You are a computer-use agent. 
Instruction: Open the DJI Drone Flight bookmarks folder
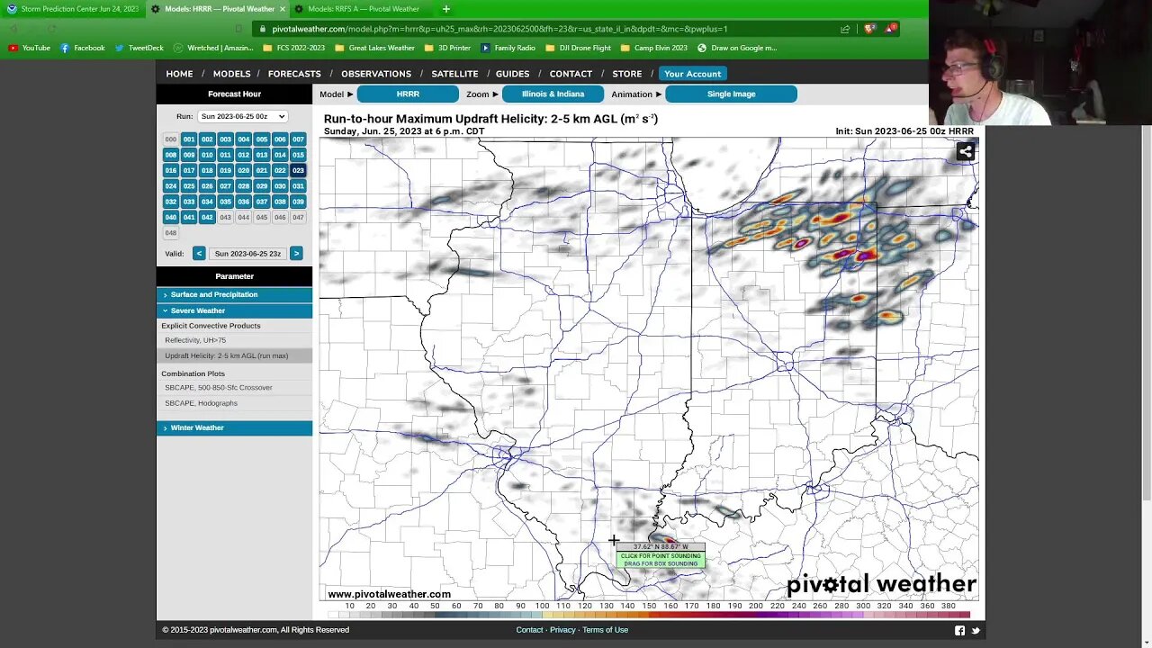(578, 48)
